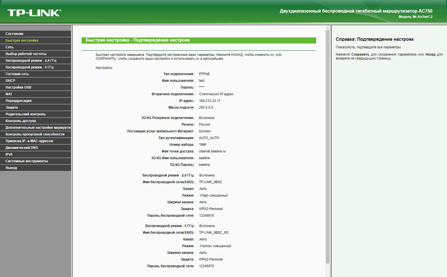Open Беспроводной режим - 5 ГГц menu

pyautogui.click(x=35, y=67)
